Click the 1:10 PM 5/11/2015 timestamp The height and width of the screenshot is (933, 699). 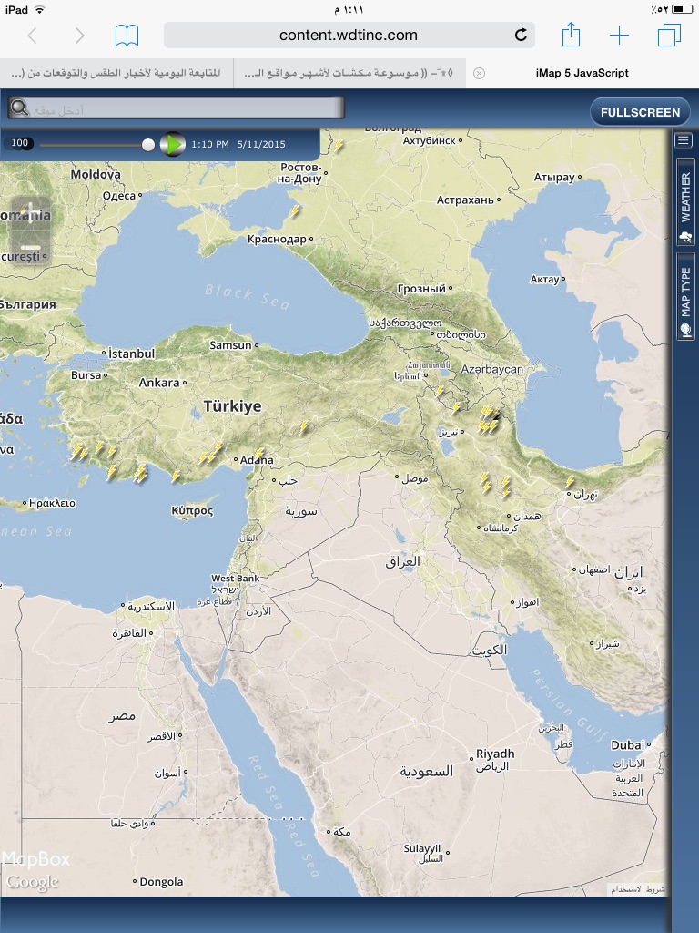[238, 145]
